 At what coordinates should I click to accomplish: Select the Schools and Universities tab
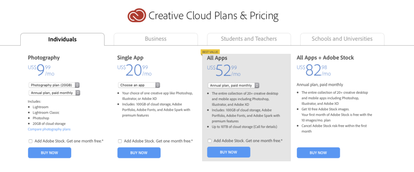point(342,39)
